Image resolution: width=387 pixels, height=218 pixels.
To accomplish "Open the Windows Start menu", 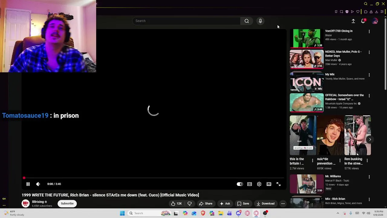I will [x=122, y=213].
